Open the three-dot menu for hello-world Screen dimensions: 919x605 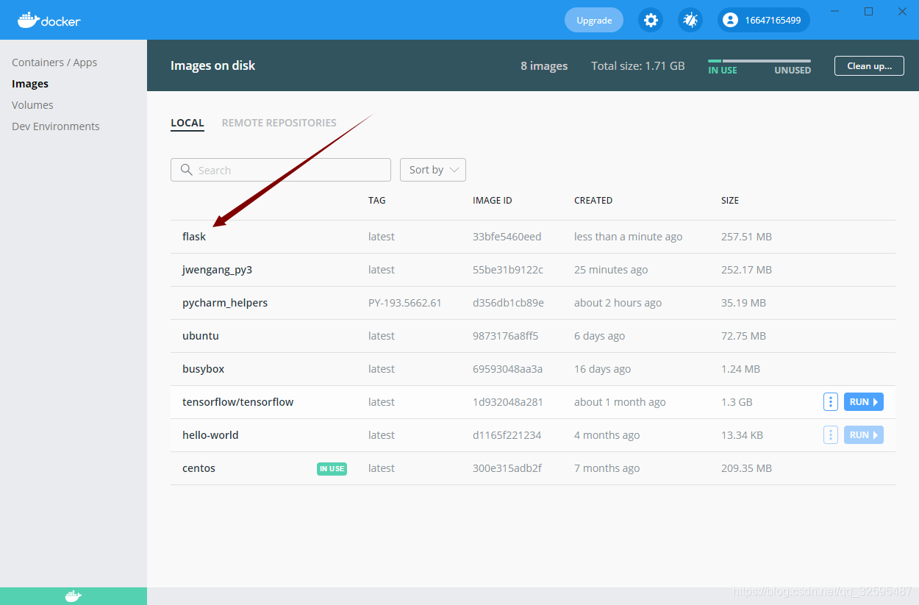coord(831,435)
